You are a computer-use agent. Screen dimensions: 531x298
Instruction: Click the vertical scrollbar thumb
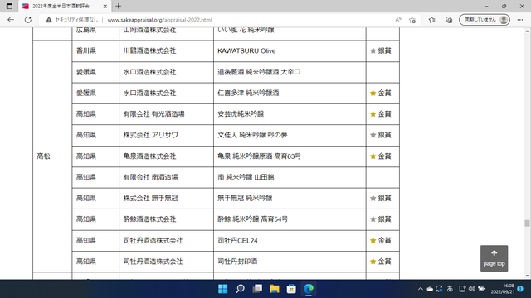pos(527,223)
